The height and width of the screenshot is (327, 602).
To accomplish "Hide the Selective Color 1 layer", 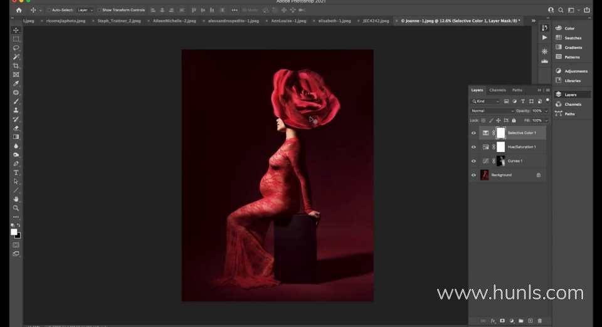I will pos(473,133).
